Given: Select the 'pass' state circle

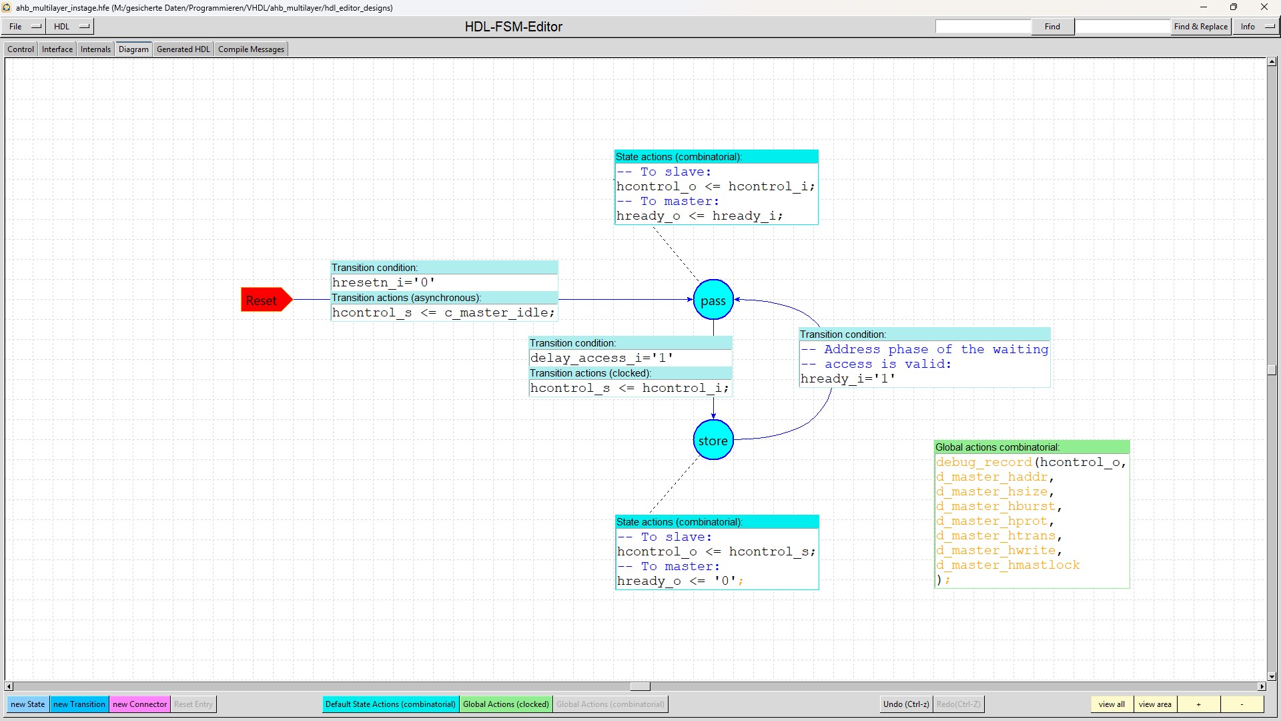Looking at the screenshot, I should (713, 300).
